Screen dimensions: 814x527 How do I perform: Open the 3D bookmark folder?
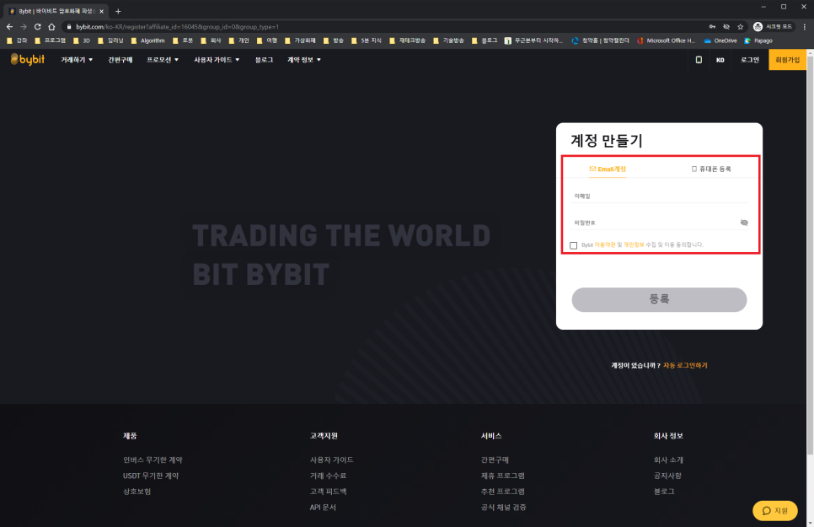82,40
